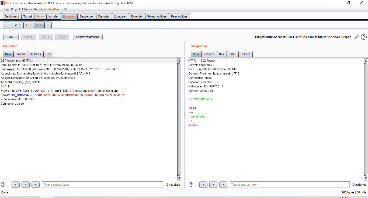The height and width of the screenshot is (198, 368).
Task: Switch to Intruder tool tab
Action: (53, 16)
